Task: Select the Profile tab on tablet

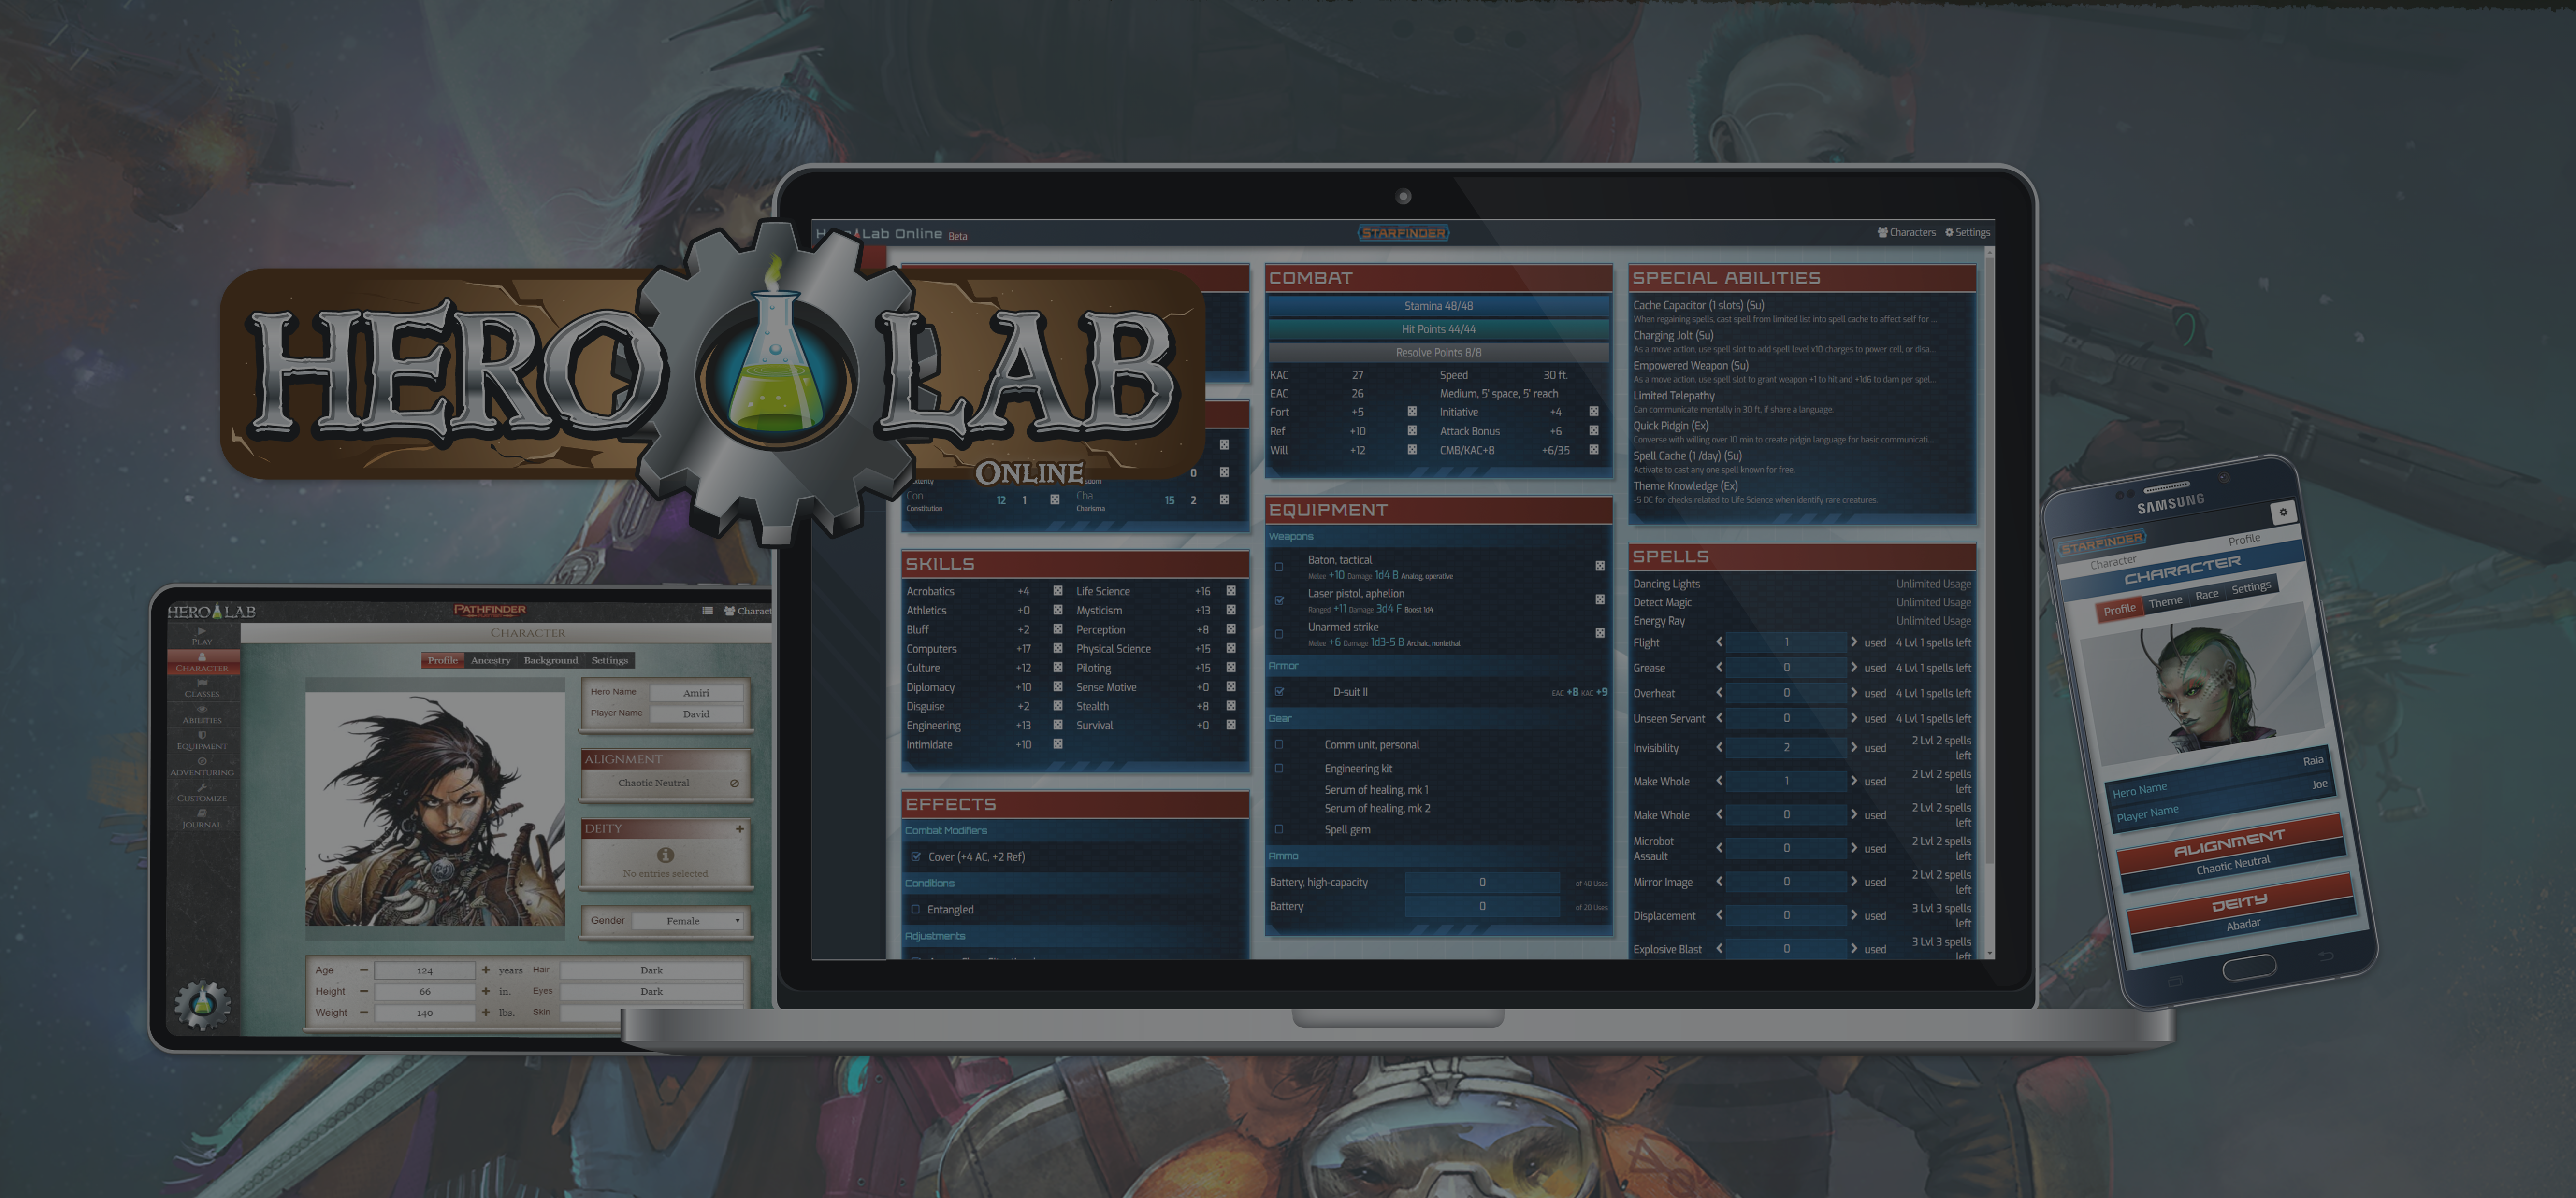Action: [443, 660]
